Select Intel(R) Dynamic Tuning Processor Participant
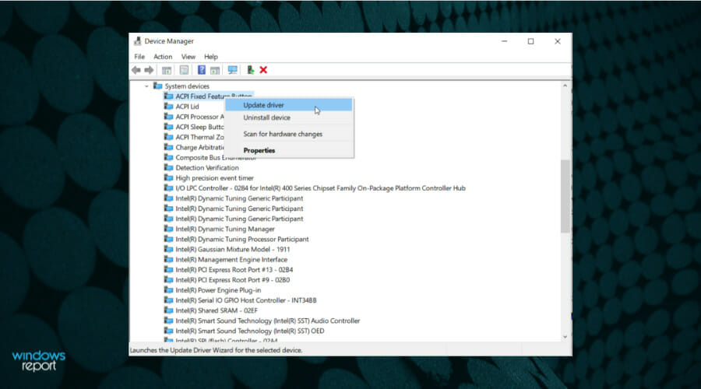The width and height of the screenshot is (701, 389). (x=242, y=239)
